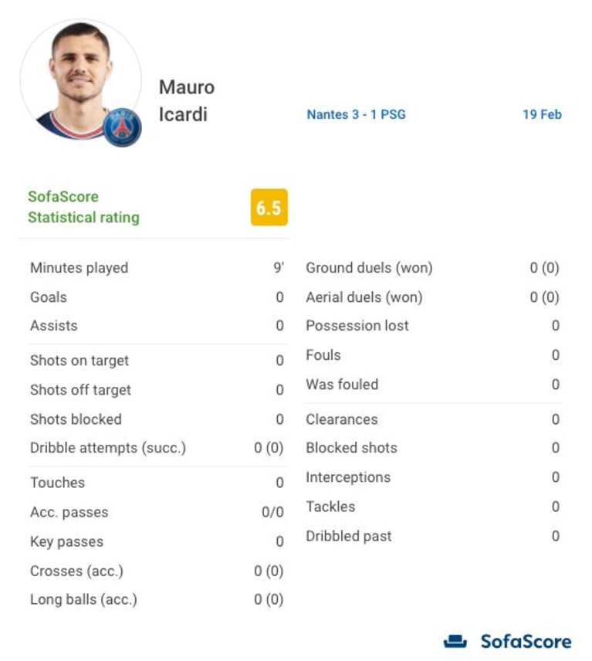Click the SofaScore Statistical rating label
Image resolution: width=592 pixels, height=661 pixels.
pos(83,207)
